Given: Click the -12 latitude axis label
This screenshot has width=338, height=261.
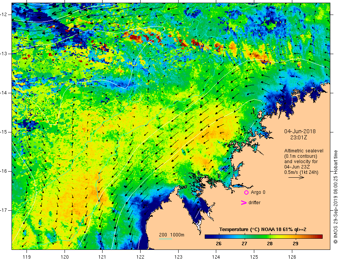Looking at the screenshot, I should point(4,15).
